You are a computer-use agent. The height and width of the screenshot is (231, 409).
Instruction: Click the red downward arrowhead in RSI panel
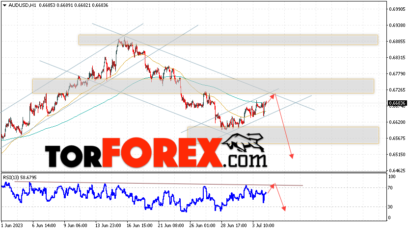[x=284, y=208]
